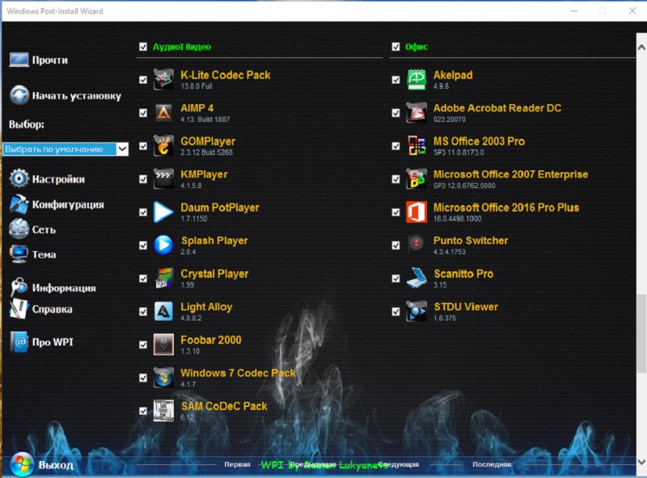Viewport: 647px width, 478px height.
Task: Uncheck the STDU Viewer checkbox
Action: [395, 312]
